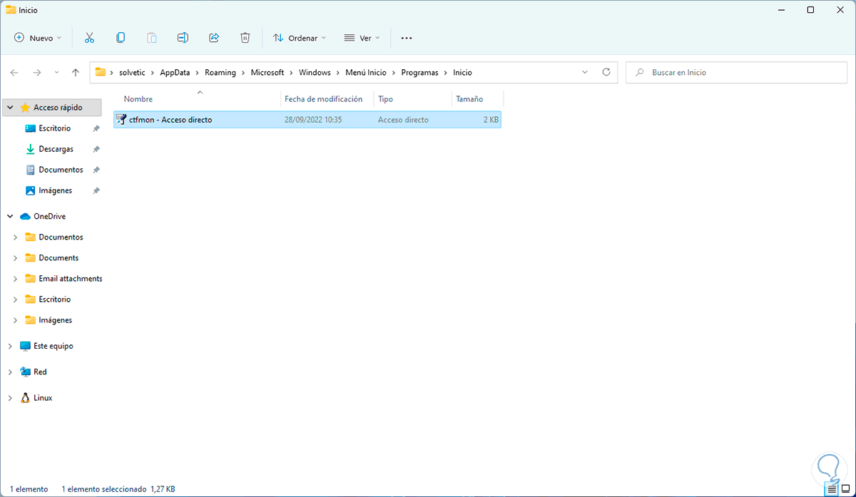Select AppData in the breadcrumb path

[175, 72]
